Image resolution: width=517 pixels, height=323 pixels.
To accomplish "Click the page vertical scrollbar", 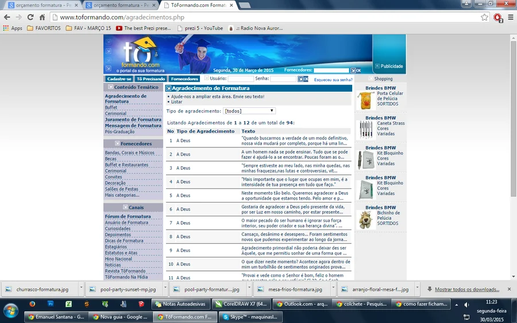I will coord(514,119).
